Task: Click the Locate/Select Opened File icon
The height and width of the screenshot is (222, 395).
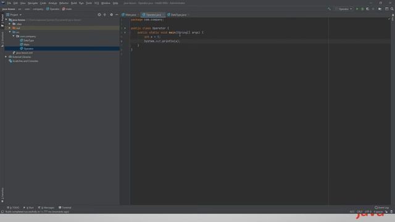Action: 99,15
